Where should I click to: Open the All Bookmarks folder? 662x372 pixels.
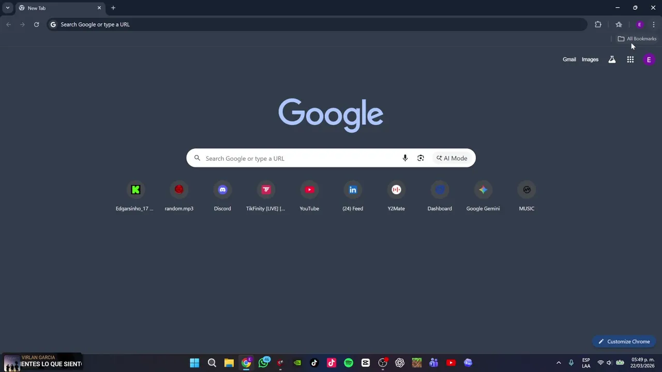tap(637, 39)
